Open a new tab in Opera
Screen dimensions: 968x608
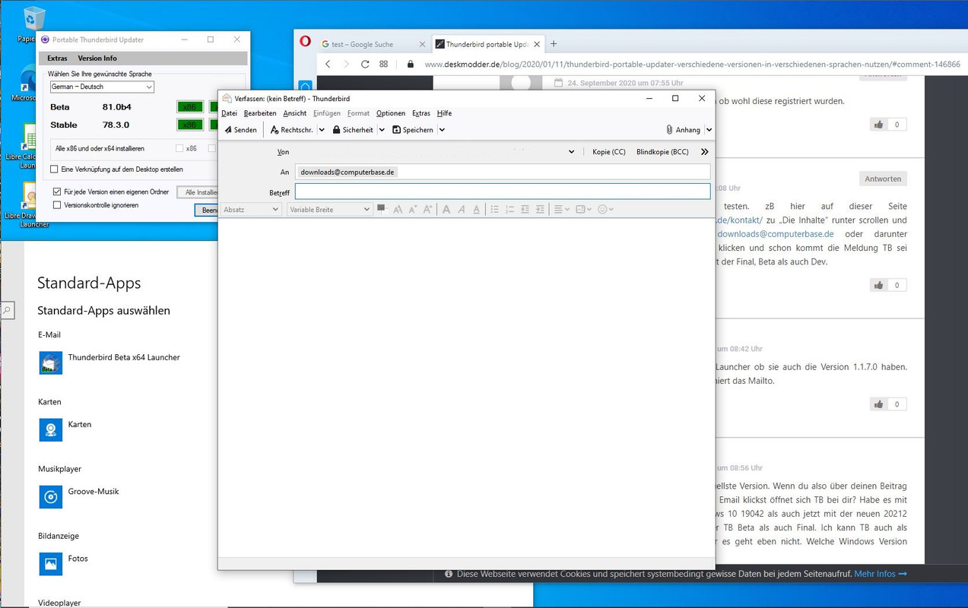[x=554, y=44]
